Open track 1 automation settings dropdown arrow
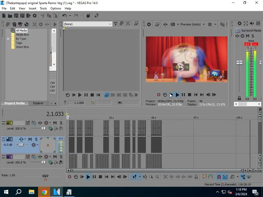The height and width of the screenshot is (197, 263). [x=50, y=123]
